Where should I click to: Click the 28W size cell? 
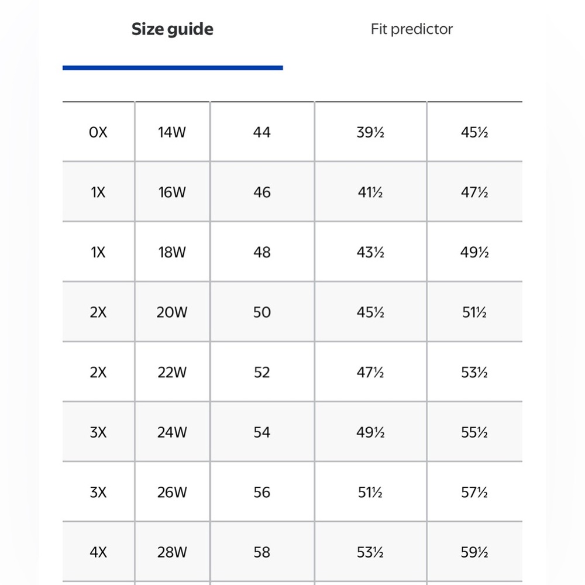click(172, 552)
